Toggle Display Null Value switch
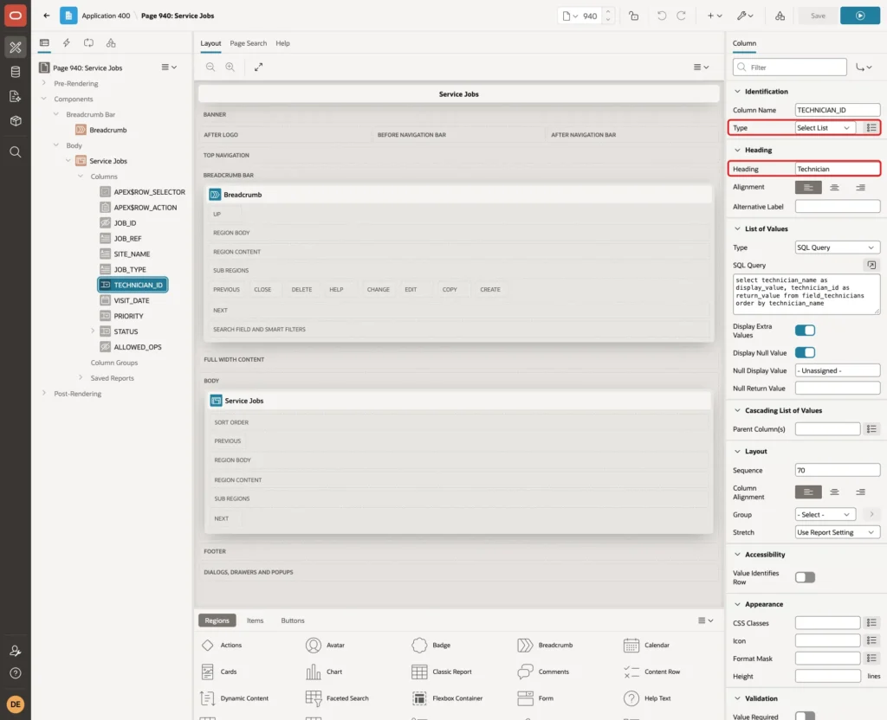The width and height of the screenshot is (887, 720). click(x=805, y=353)
